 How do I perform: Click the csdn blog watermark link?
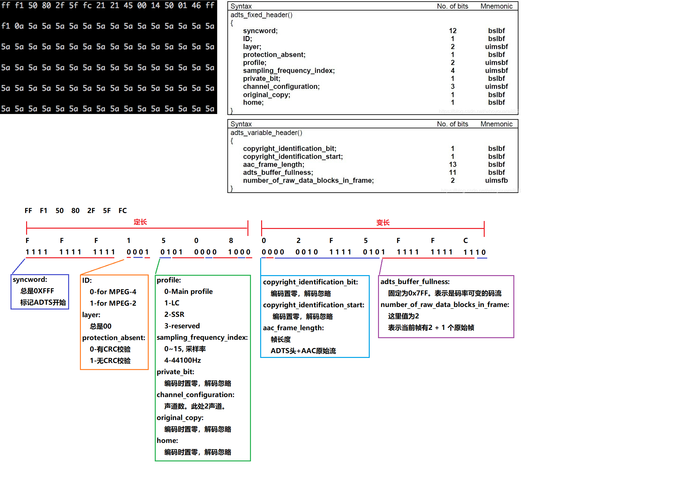[x=478, y=111]
